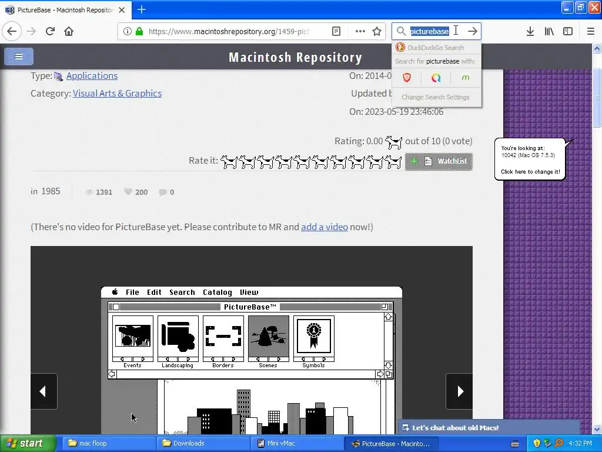
Task: Click the likes heart icon showing 200
Action: tap(128, 191)
